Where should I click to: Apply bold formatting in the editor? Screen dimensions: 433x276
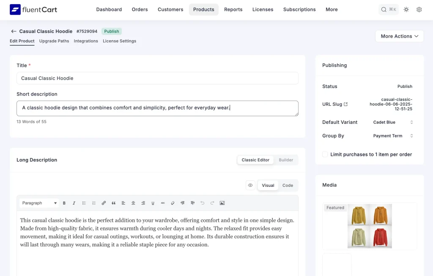click(64, 203)
